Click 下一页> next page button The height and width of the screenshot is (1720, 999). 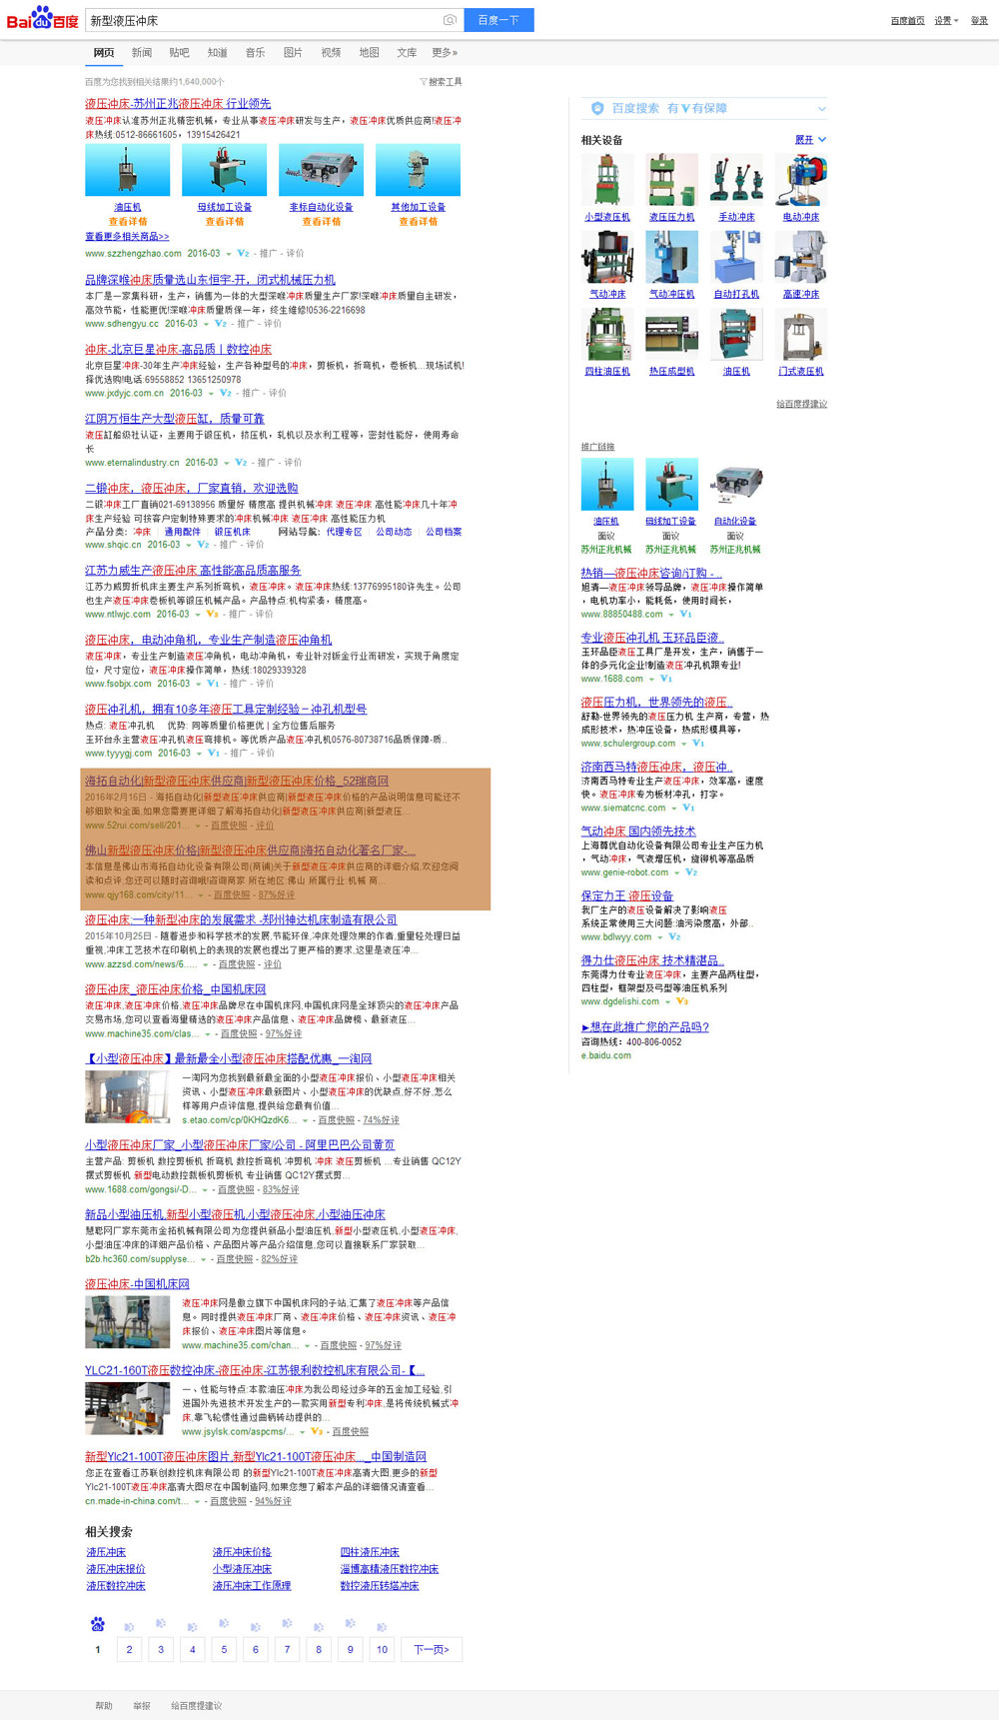(x=432, y=1650)
